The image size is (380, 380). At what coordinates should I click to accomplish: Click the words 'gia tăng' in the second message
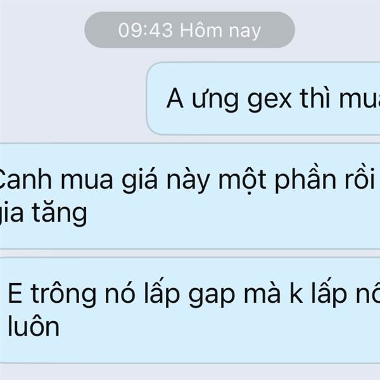click(x=42, y=214)
